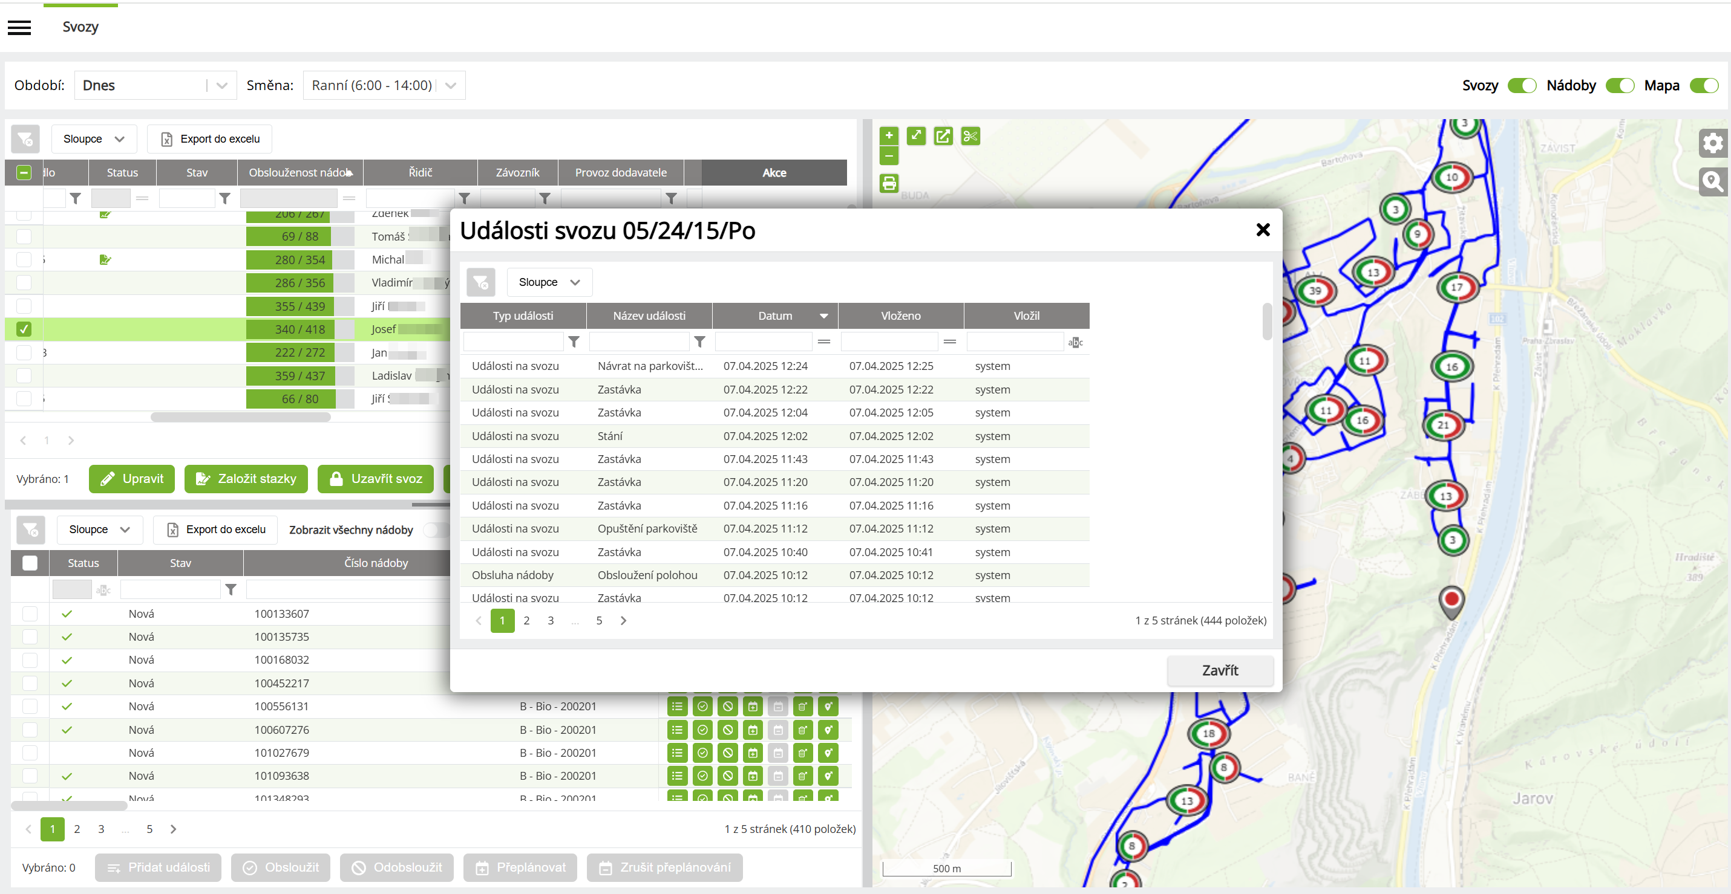Click the dialog vertical scrollbar
Image resolution: width=1731 pixels, height=894 pixels.
1267,322
